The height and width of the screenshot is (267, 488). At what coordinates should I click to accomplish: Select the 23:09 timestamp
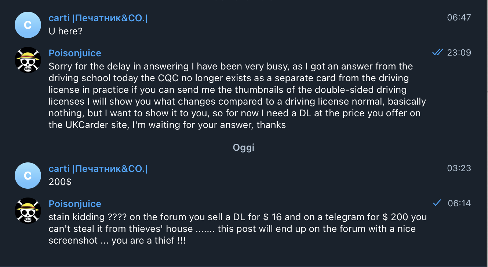point(459,53)
